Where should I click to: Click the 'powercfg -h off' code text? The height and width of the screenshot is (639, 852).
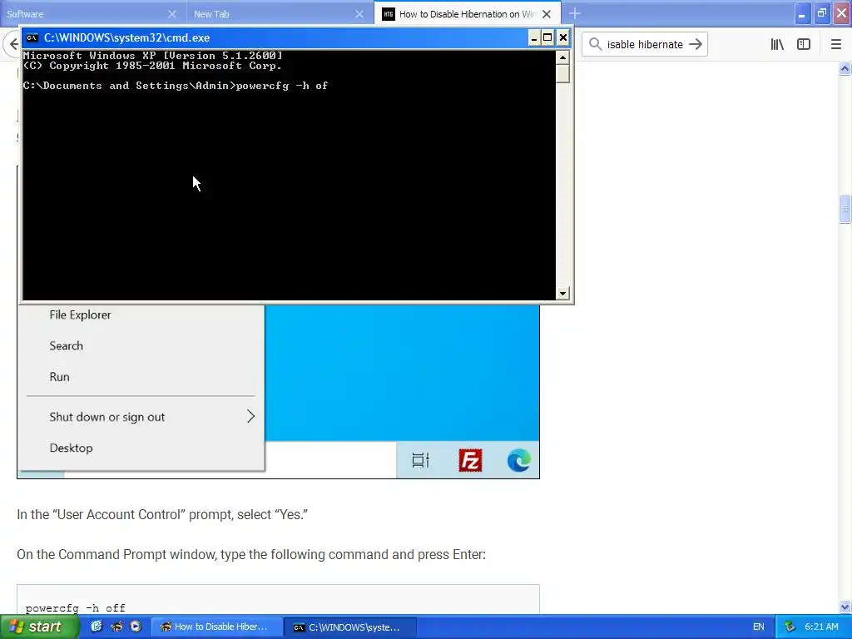(x=76, y=608)
